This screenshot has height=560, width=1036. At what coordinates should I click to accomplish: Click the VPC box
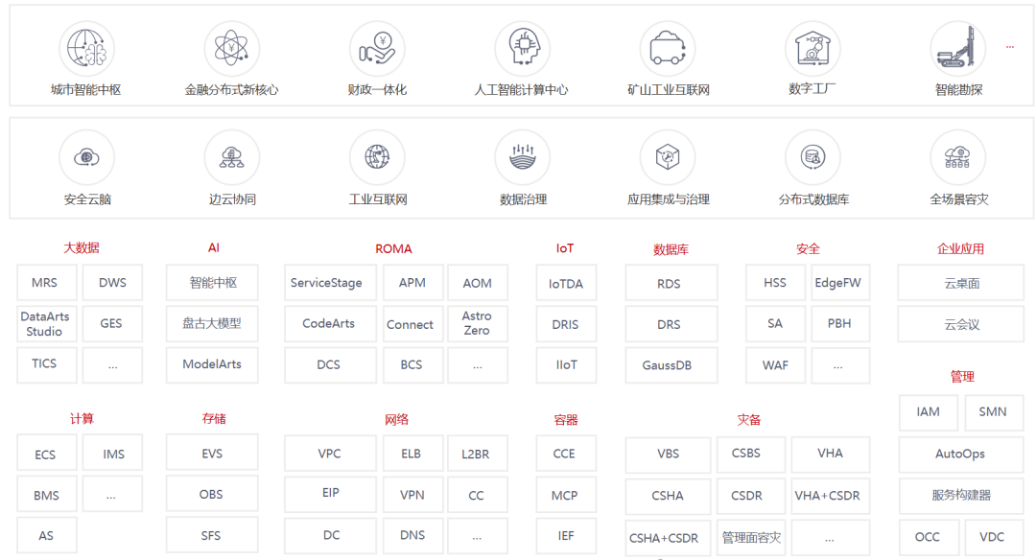coord(330,453)
